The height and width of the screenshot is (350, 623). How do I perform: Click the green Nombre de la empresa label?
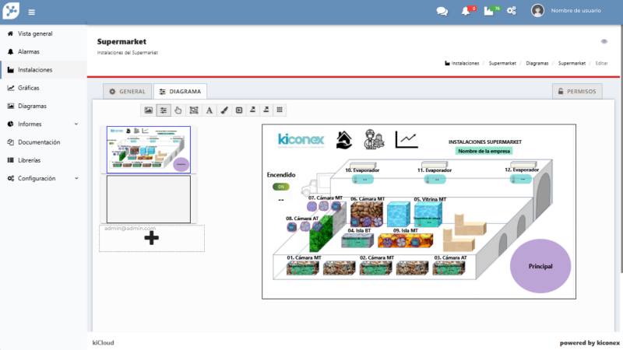click(x=484, y=151)
